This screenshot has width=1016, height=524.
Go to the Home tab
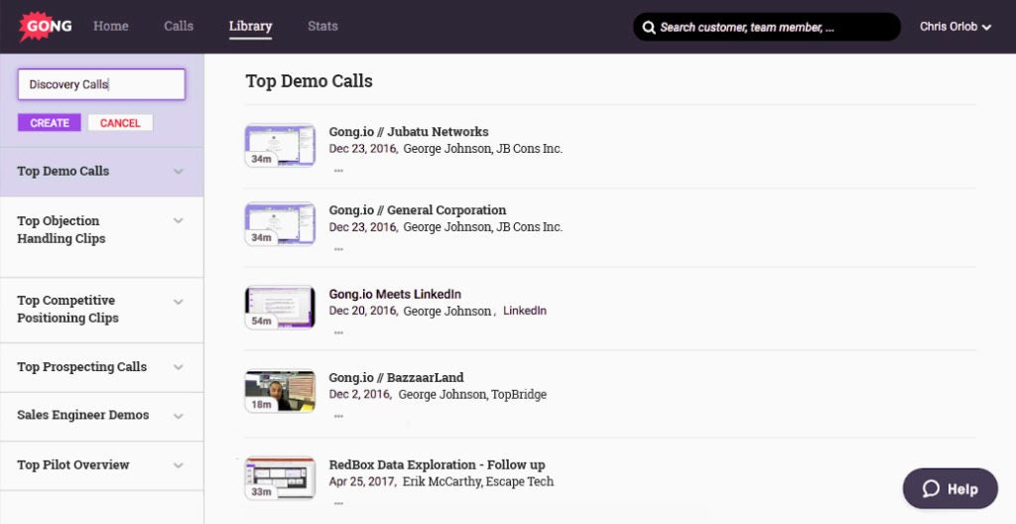[x=111, y=26]
